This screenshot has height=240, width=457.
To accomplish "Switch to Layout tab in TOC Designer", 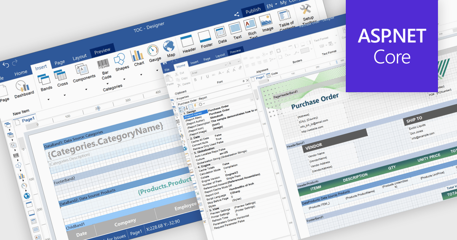I will pyautogui.click(x=79, y=57).
